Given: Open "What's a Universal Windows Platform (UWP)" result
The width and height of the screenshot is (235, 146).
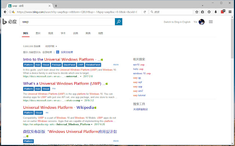Looking at the screenshot, I should (x=64, y=84).
